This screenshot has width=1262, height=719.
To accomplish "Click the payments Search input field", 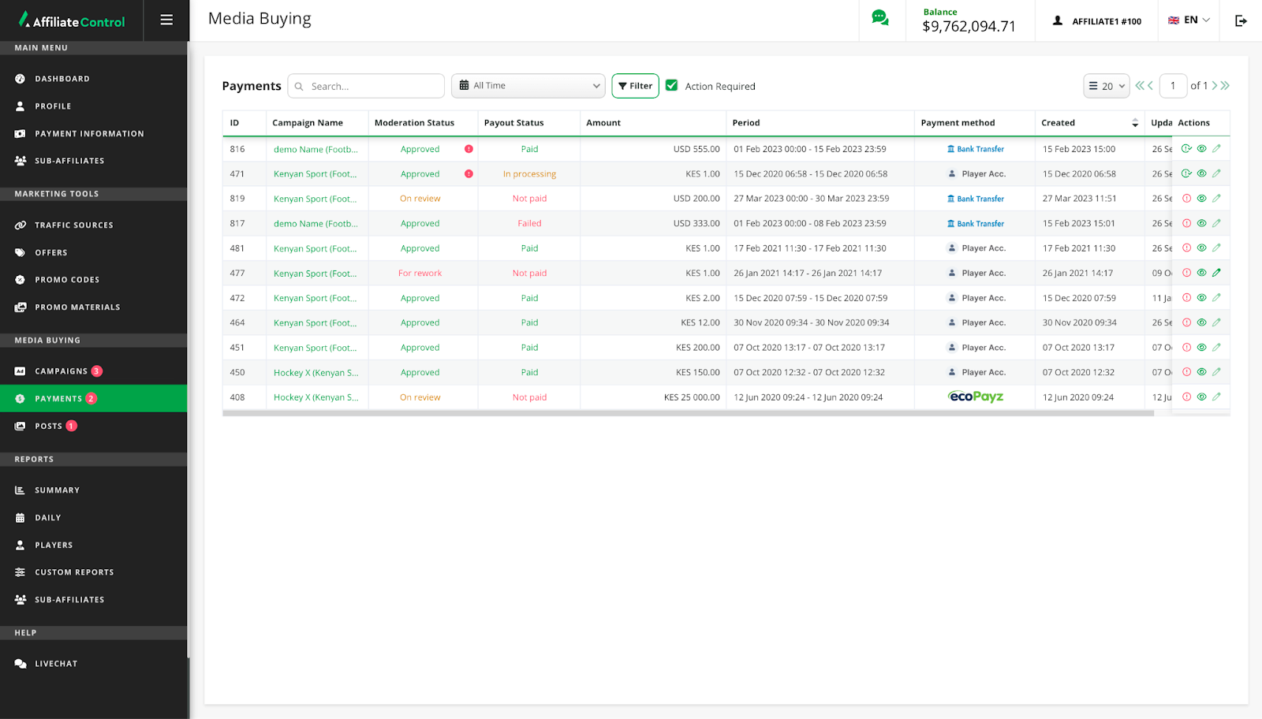I will pos(372,86).
